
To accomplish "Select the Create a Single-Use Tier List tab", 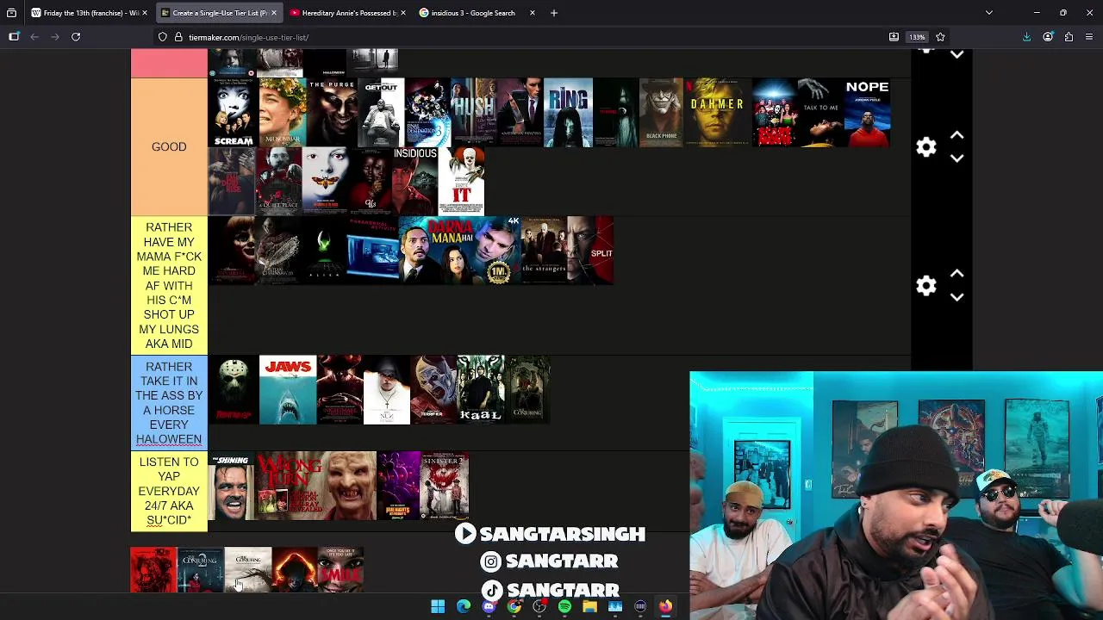I will (219, 13).
